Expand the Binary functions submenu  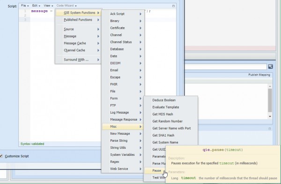pyautogui.click(x=123, y=21)
